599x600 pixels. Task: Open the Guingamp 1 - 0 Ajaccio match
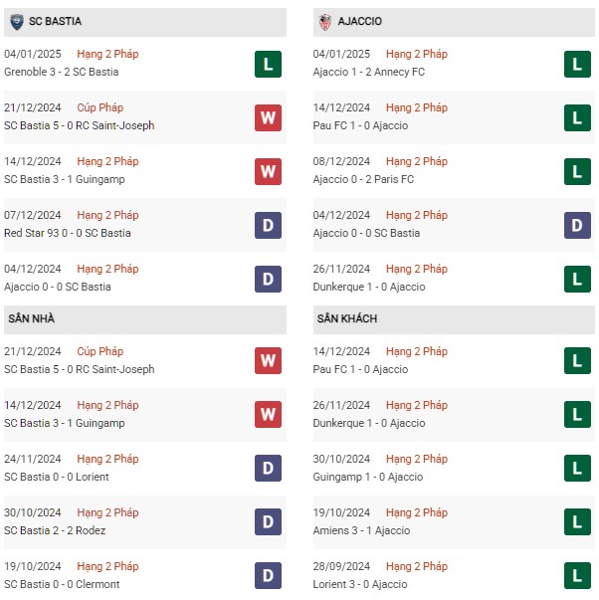[368, 478]
